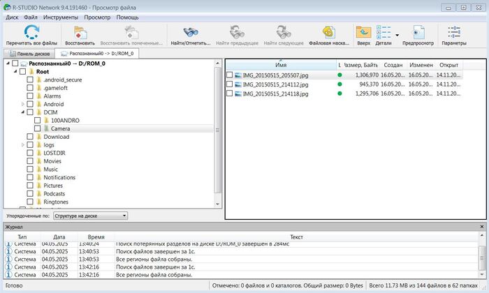Sort by Создан column header
489x293 pixels.
tap(393, 65)
